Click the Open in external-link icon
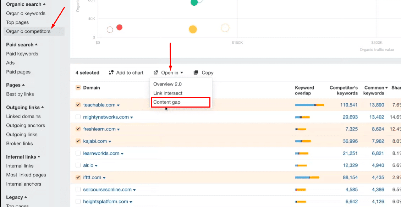 [156, 72]
